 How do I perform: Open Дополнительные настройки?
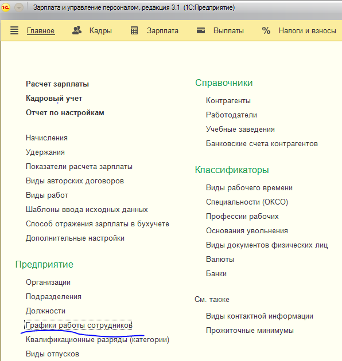tap(75, 238)
